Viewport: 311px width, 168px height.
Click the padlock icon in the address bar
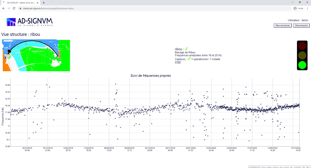[x=20, y=8]
